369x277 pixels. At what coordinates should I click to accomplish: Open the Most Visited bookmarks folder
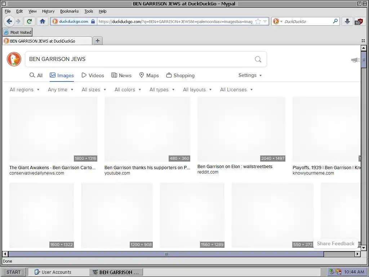(18, 32)
